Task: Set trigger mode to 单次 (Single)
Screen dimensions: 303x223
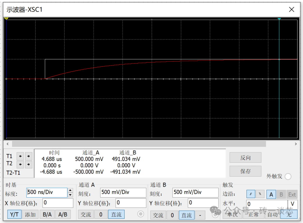Action: click(232, 215)
